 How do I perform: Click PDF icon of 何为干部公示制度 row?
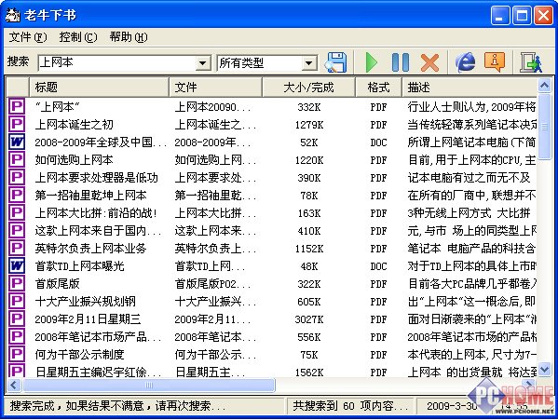[x=17, y=354]
